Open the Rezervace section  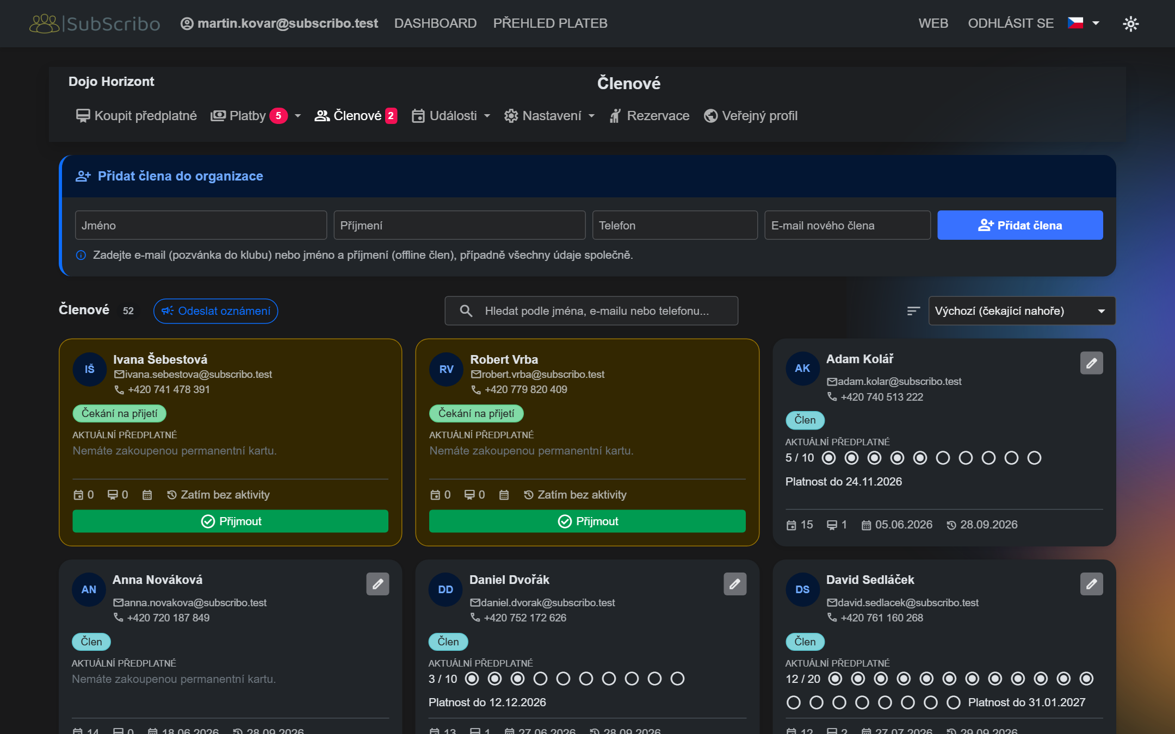649,116
